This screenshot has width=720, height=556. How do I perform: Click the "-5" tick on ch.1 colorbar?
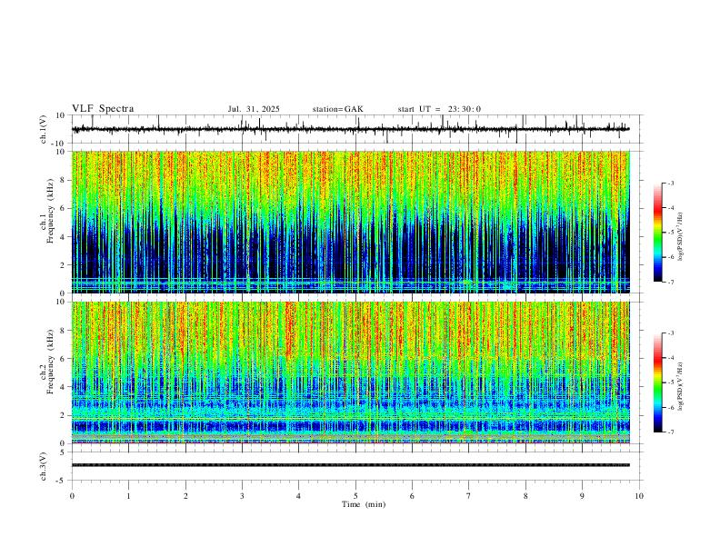[x=671, y=233]
